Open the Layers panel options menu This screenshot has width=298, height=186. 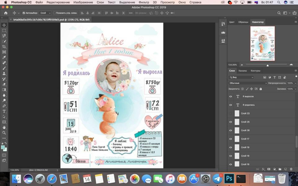pos(296,71)
